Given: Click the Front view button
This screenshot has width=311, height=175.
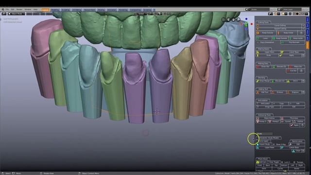Looking at the screenshot, I should 260,165.
